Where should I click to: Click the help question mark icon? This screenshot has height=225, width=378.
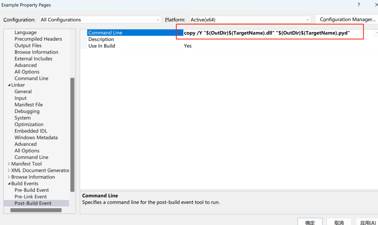click(359, 5)
